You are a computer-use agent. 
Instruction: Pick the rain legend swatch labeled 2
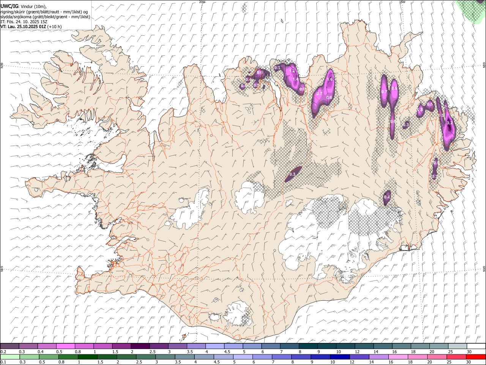click(x=126, y=357)
